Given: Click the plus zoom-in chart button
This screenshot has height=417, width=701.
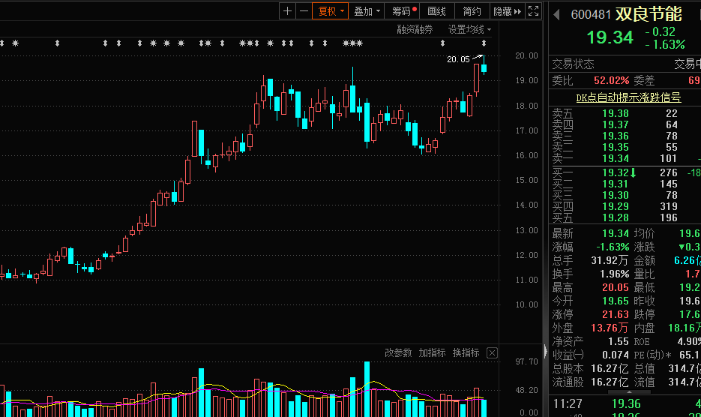Looking at the screenshot, I should click(288, 11).
